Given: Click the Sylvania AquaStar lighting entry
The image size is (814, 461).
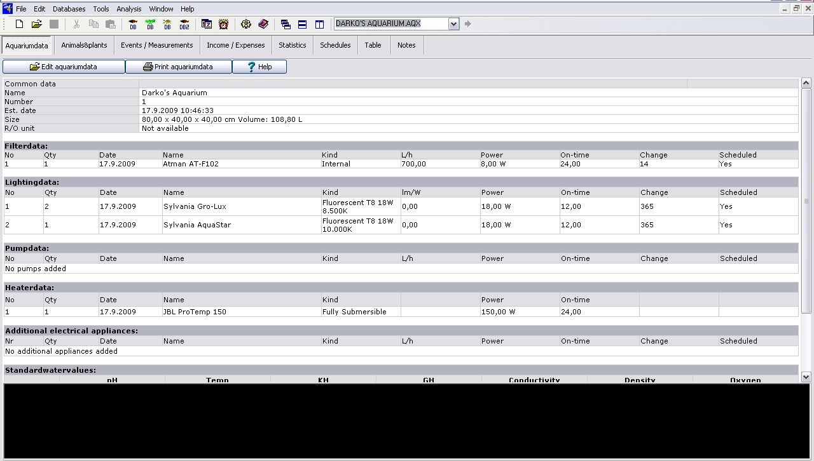Looking at the screenshot, I should [196, 225].
